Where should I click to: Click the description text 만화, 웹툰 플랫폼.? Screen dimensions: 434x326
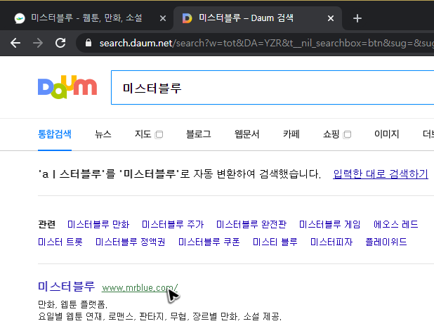click(x=72, y=305)
